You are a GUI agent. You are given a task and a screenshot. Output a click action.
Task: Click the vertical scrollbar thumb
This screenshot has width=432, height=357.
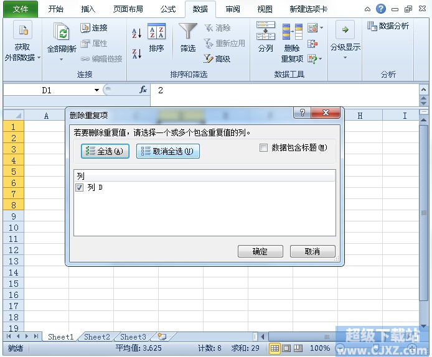[424, 213]
